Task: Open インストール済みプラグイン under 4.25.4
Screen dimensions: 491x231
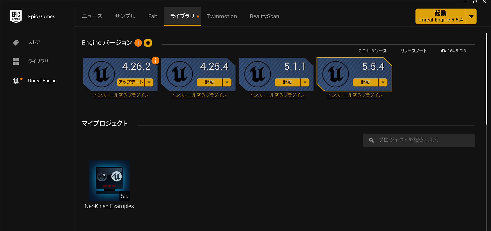Action: [x=199, y=95]
